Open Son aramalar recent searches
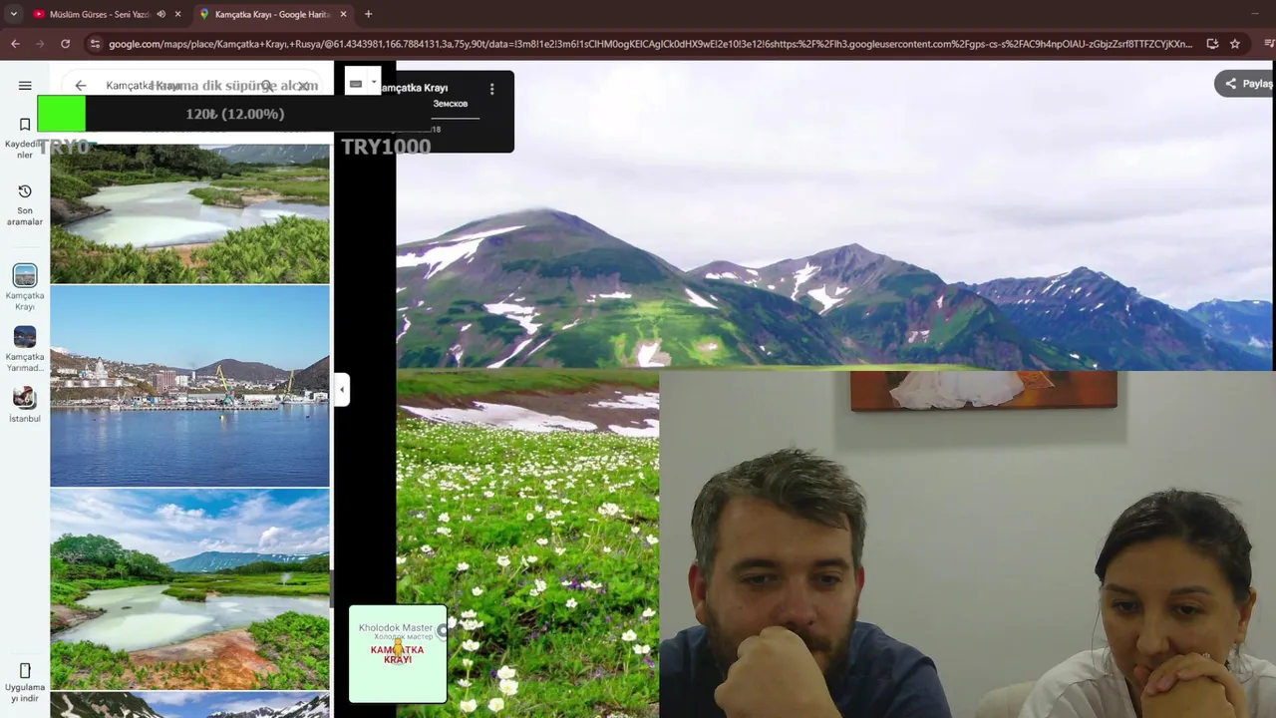The image size is (1276, 718). point(25,204)
